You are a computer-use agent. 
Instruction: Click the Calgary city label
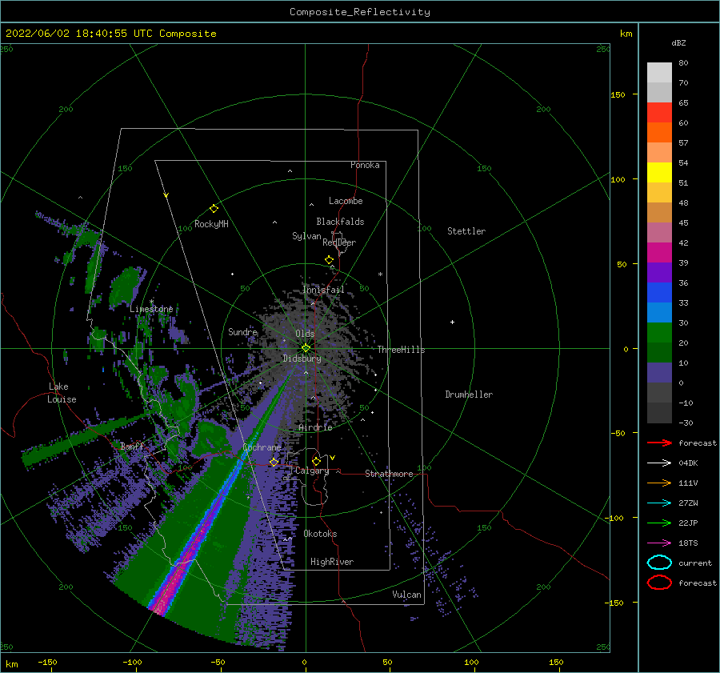click(312, 471)
